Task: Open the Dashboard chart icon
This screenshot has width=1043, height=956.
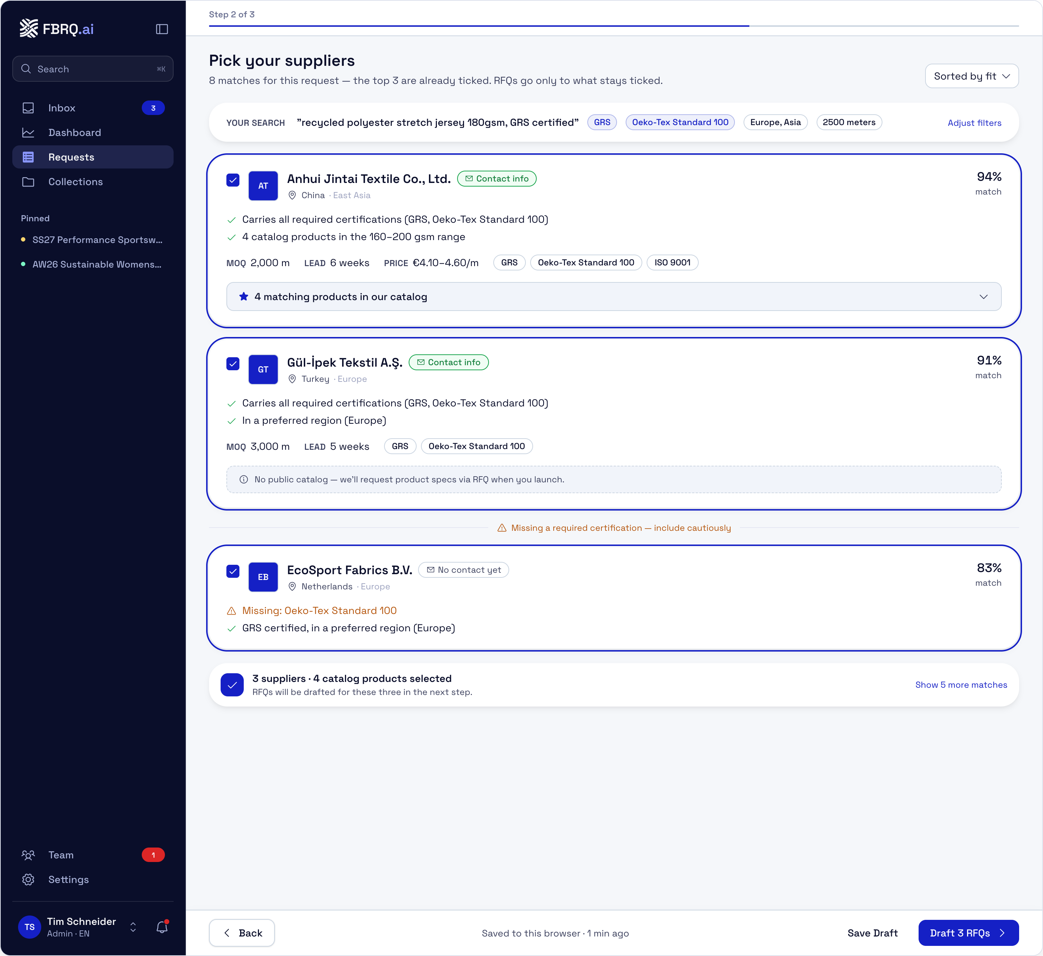Action: pos(29,132)
